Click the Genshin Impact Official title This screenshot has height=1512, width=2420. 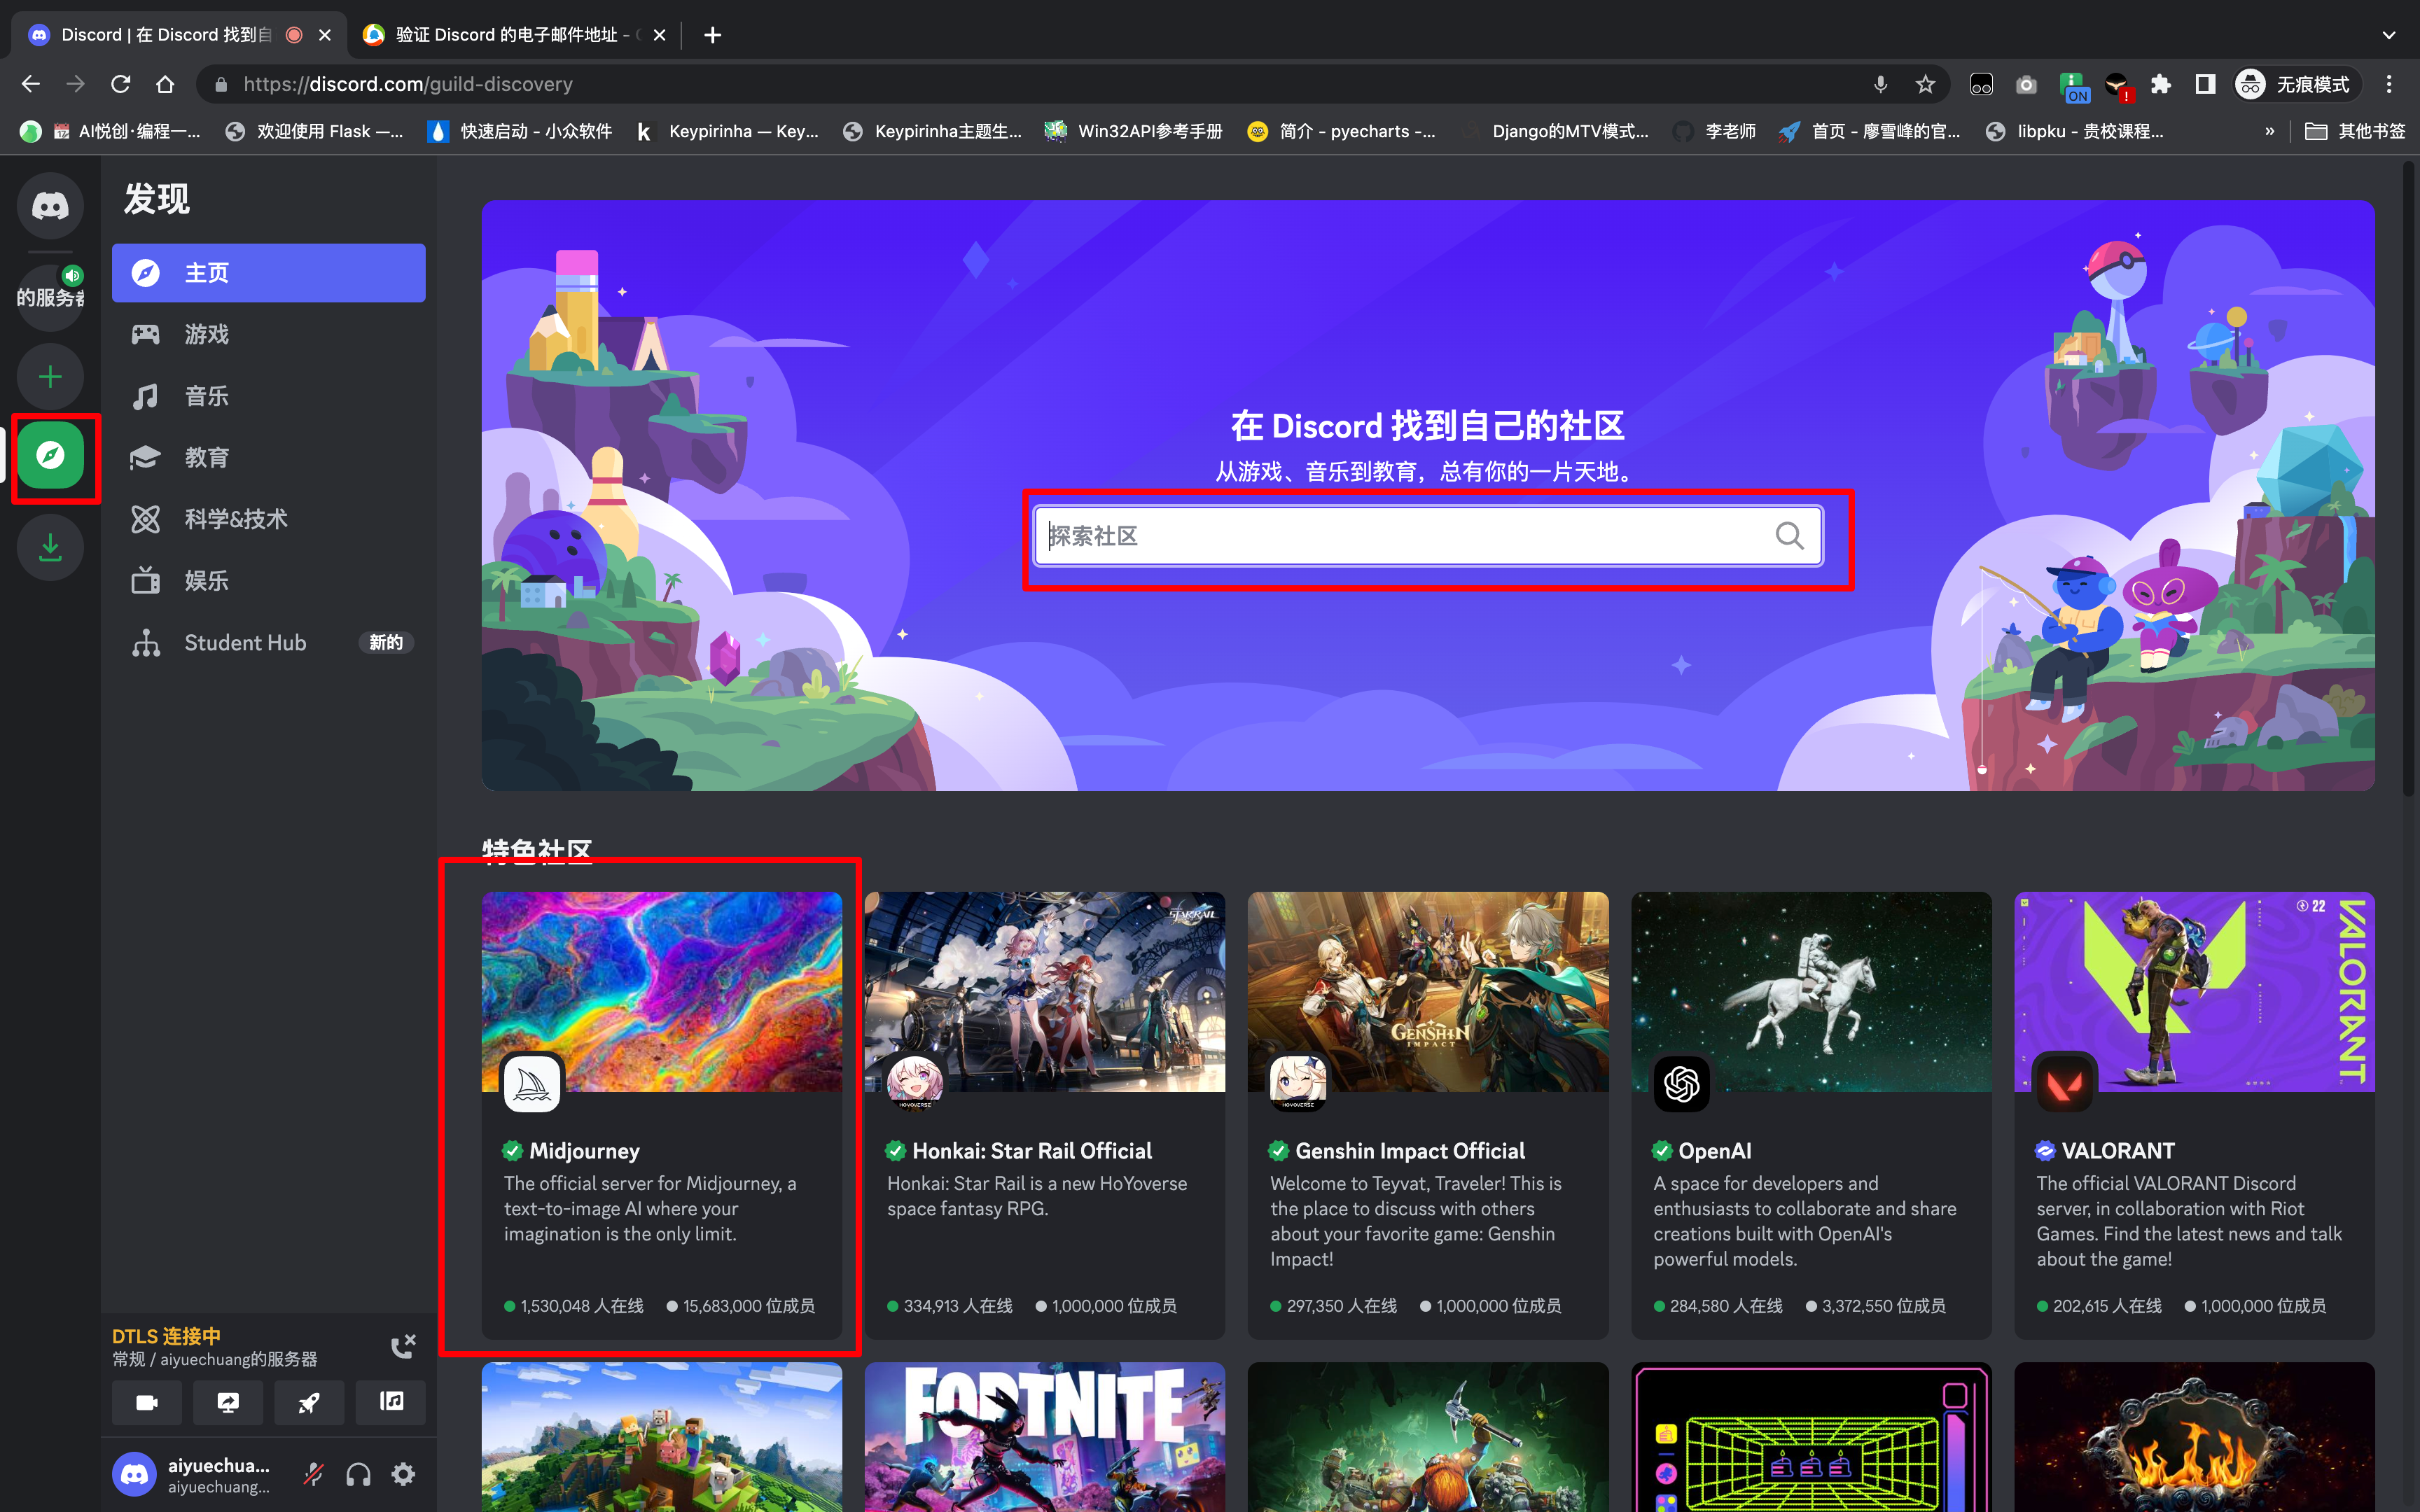(x=1410, y=1151)
